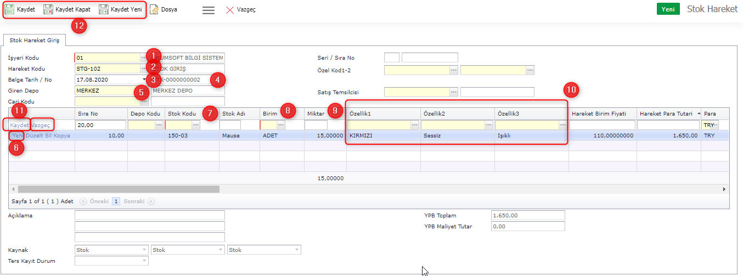This screenshot has height=276, width=743.
Task: Click Sıra No field showing 20,00
Action: click(100, 125)
